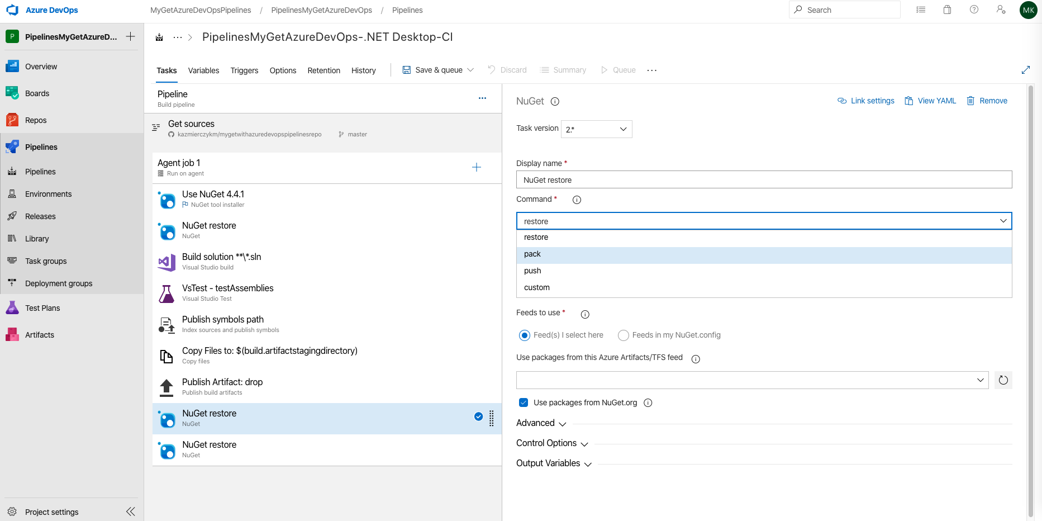
Task: Choose restore from the Command list
Action: pos(764,238)
